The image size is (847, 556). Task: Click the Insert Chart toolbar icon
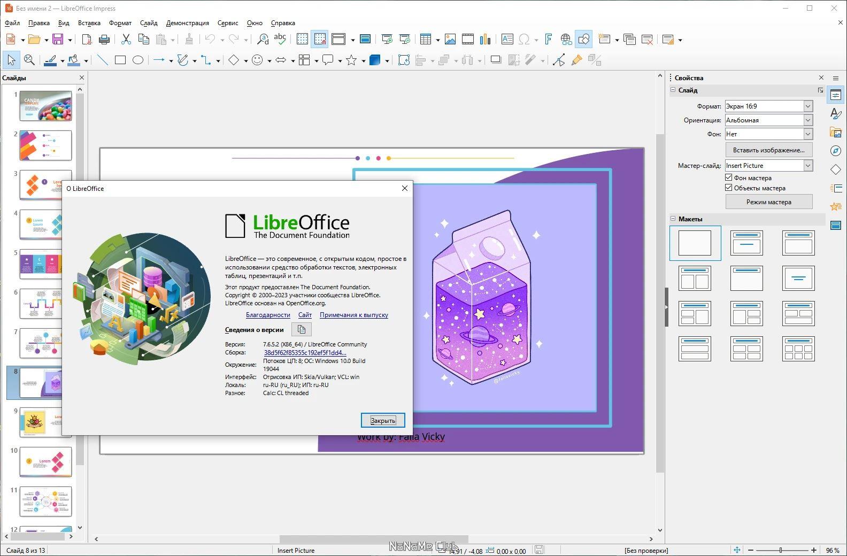pos(485,40)
